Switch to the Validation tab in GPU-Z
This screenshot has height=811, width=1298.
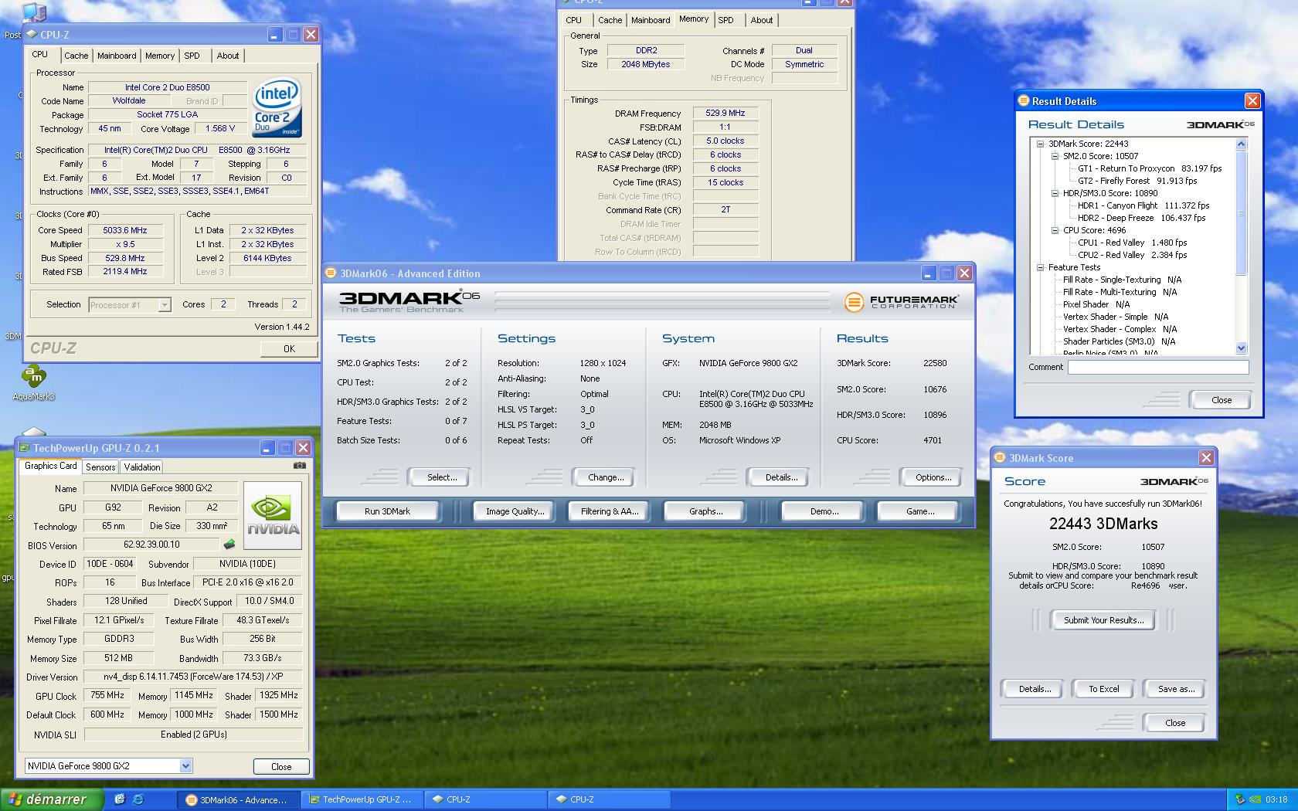coord(142,467)
